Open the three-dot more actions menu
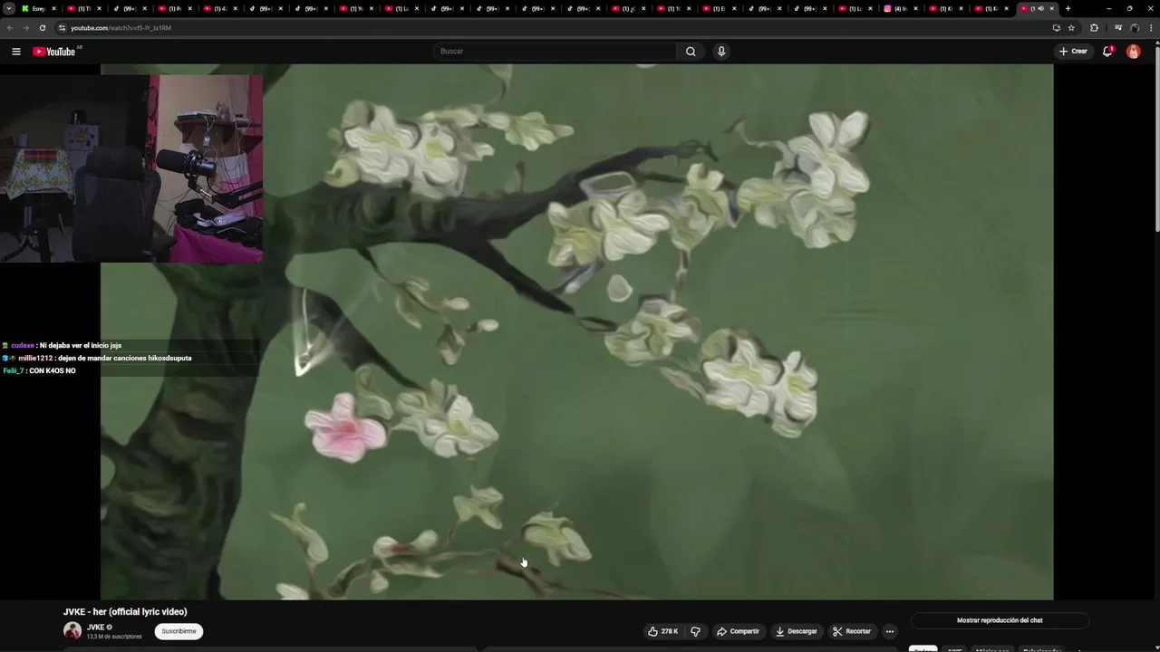Viewport: 1160px width, 652px height. click(890, 631)
